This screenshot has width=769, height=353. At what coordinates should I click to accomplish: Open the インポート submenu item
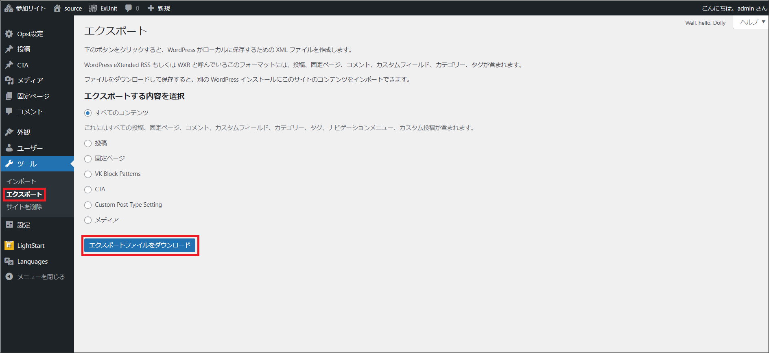tap(22, 181)
